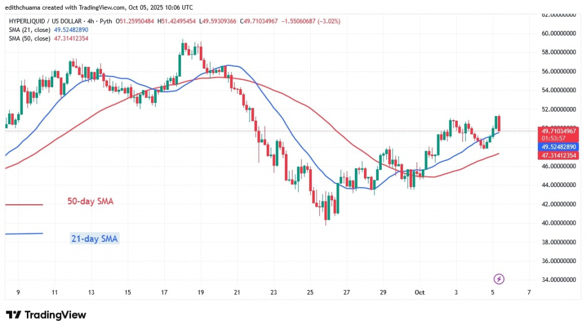
Task: Toggle the 21-day SMA label on chart
Action: coord(94,238)
